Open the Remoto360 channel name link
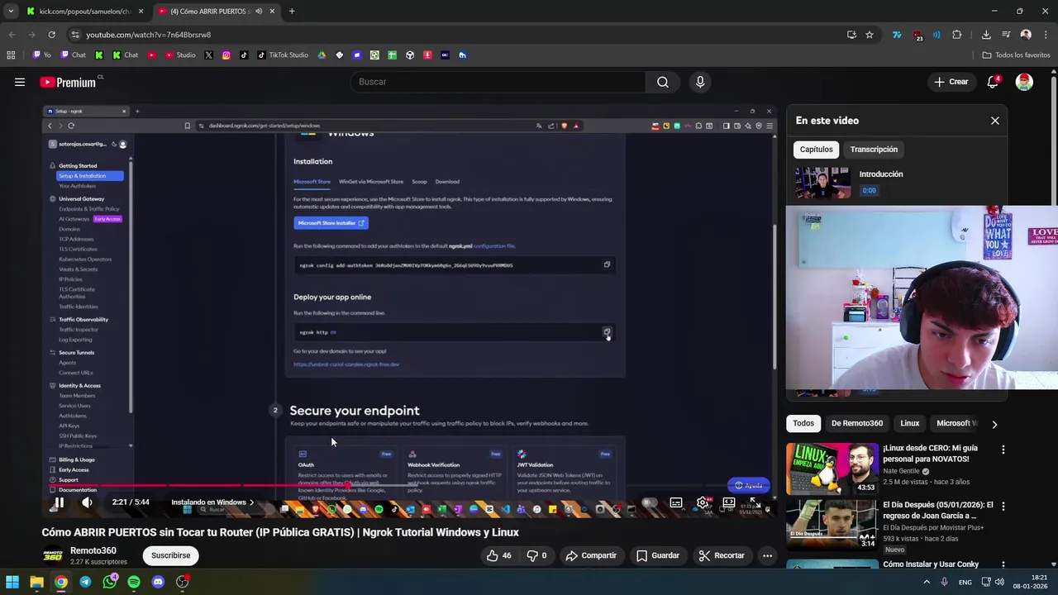1058x595 pixels. click(93, 550)
